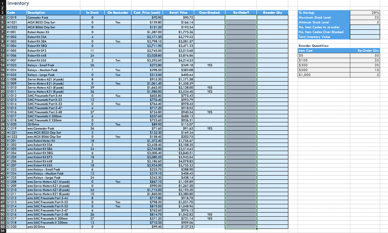Select the Yes backorder cell for MGX 8025 Chip Set

(117, 22)
